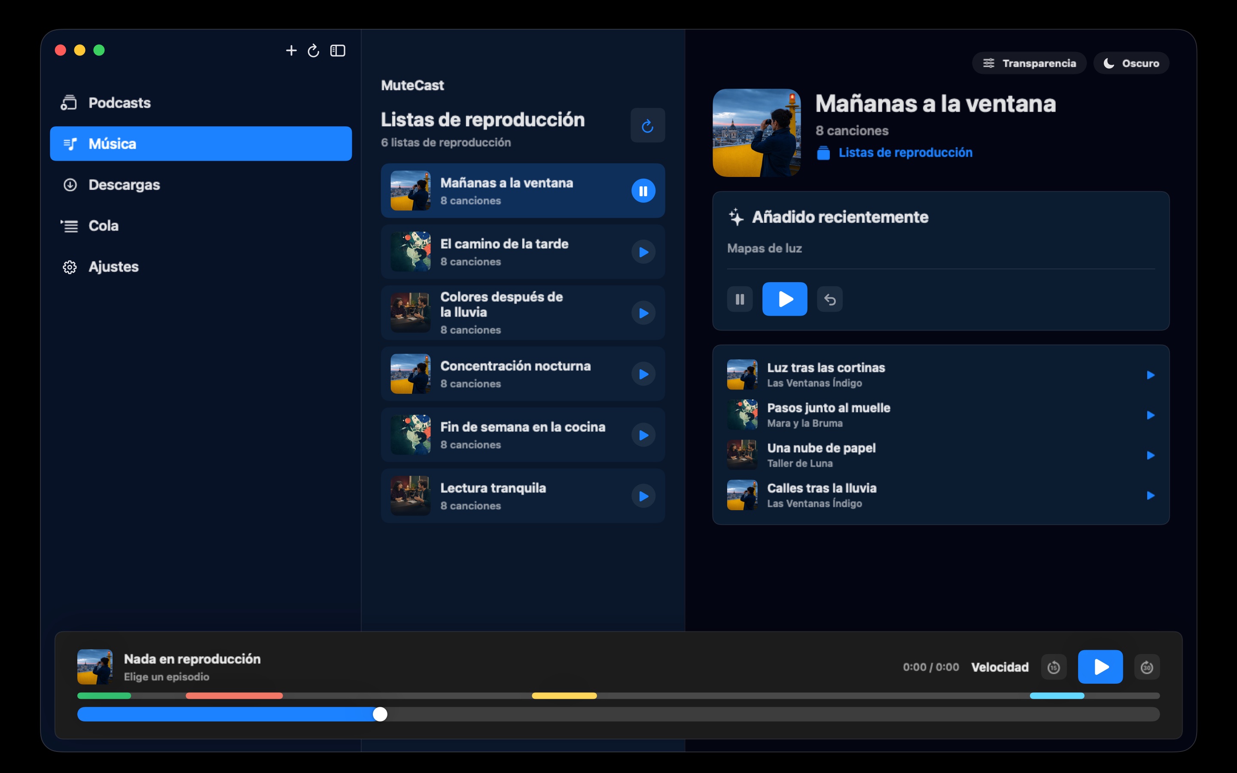This screenshot has width=1237, height=773.
Task: Open the Cola queue view
Action: coord(201,225)
